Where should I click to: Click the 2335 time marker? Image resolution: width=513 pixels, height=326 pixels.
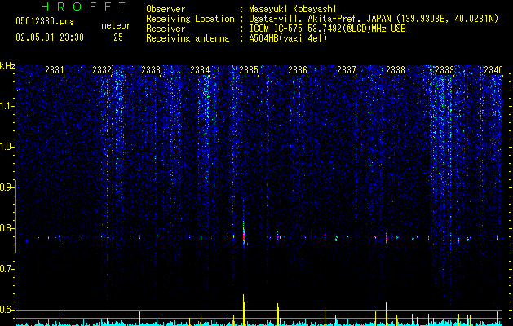(x=249, y=69)
